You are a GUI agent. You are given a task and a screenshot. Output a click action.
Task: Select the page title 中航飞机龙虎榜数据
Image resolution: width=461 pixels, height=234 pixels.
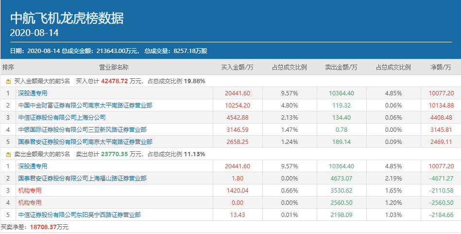point(67,18)
